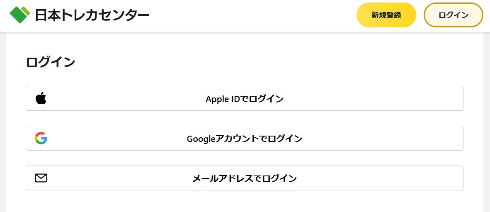Choose メールアドレスでログイン option
490x212 pixels.
click(x=244, y=178)
